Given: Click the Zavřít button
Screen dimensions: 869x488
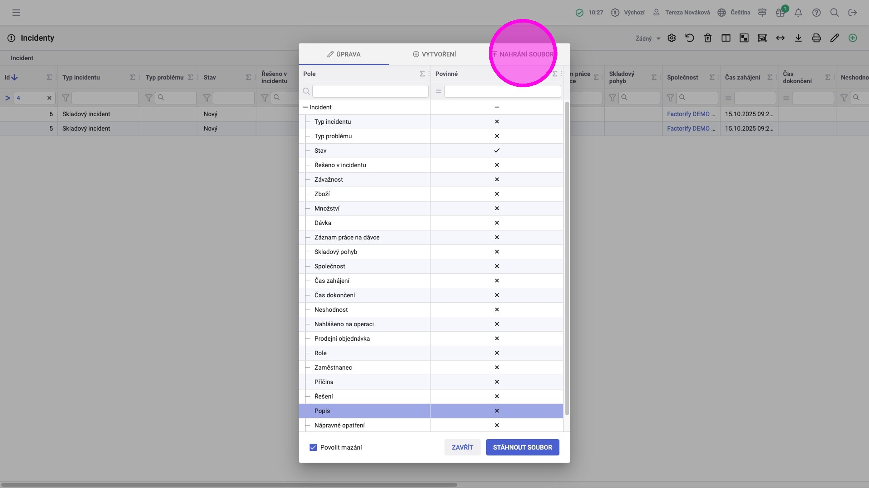Looking at the screenshot, I should click(x=462, y=447).
